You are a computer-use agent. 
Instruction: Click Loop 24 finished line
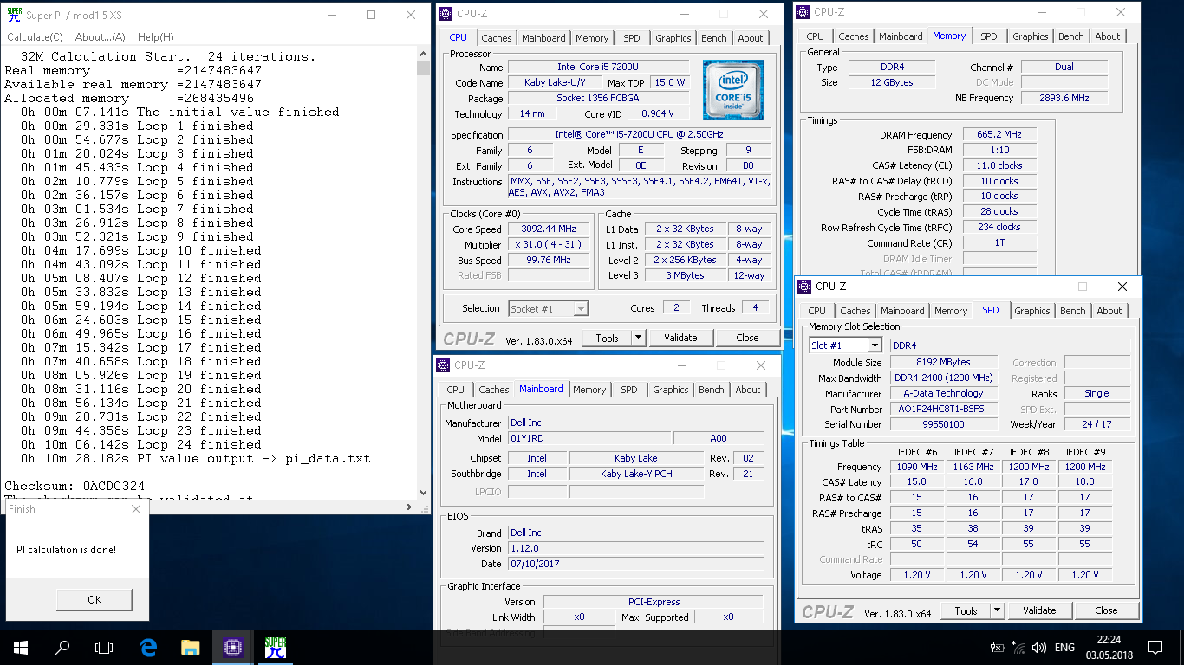click(141, 445)
